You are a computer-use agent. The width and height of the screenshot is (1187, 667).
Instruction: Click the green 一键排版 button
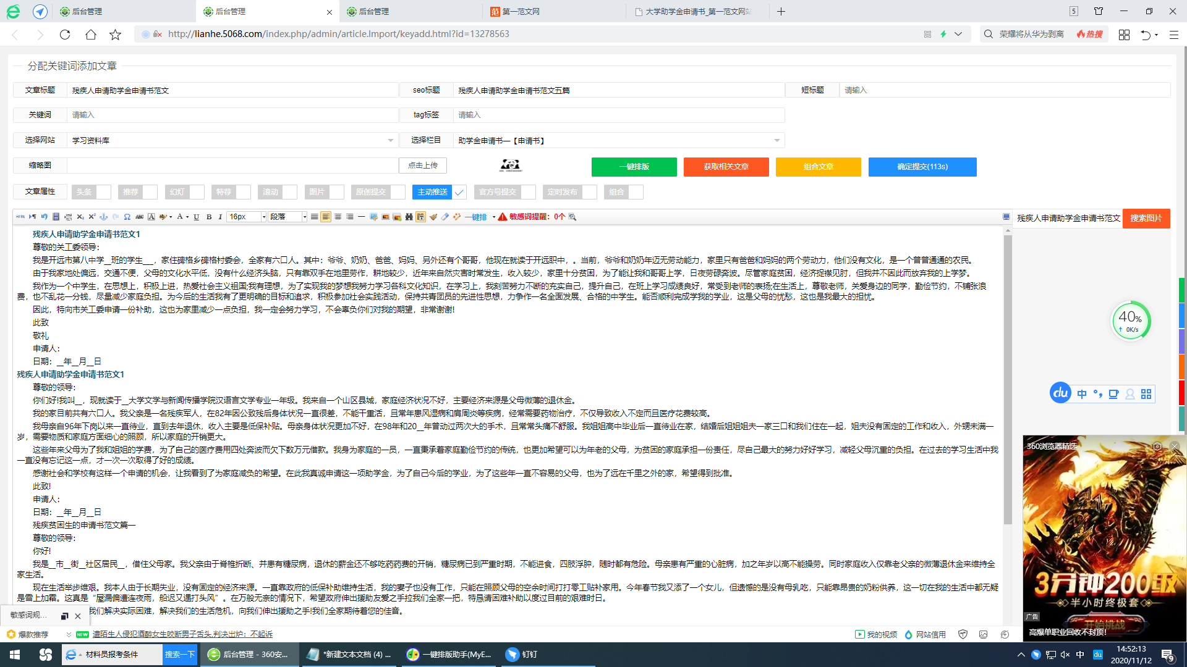pos(634,167)
